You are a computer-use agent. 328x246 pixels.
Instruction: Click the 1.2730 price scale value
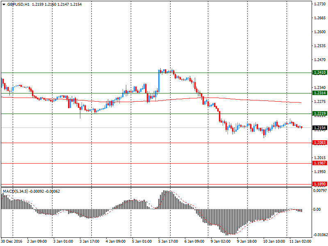320,4
